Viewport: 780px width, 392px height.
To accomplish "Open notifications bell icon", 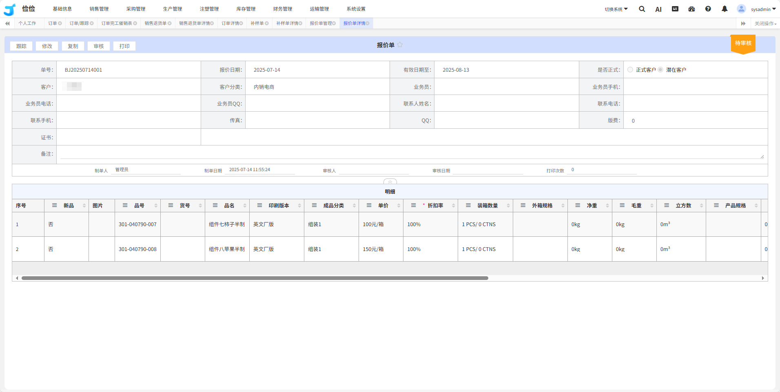I will pos(725,9).
